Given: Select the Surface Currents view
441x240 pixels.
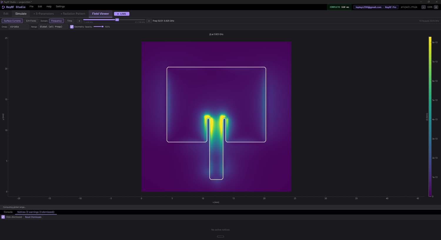Looking at the screenshot, I should tap(12, 21).
